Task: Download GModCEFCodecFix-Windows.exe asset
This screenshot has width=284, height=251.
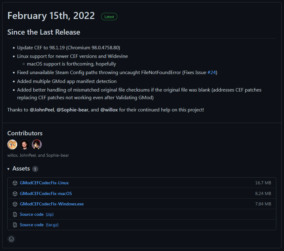Action: 51,204
